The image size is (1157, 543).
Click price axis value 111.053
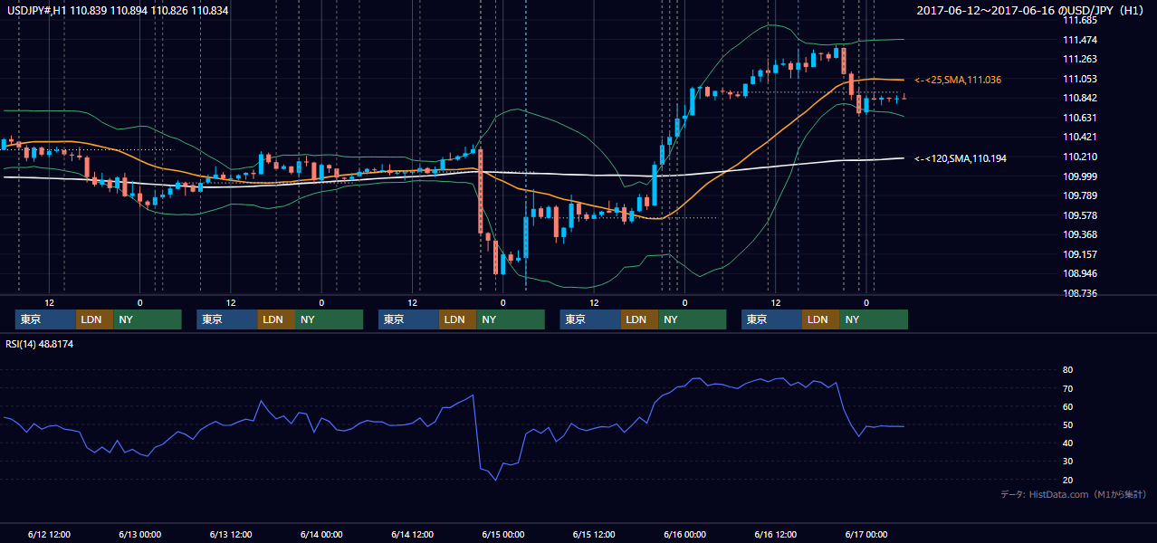(1080, 79)
